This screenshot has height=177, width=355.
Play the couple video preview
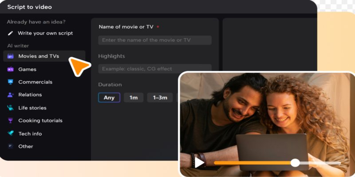199,163
